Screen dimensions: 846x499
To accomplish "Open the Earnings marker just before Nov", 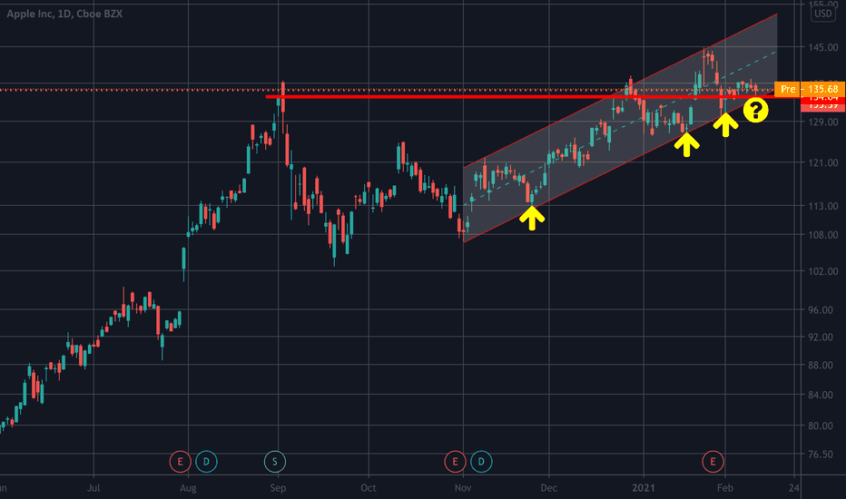I will tap(455, 462).
